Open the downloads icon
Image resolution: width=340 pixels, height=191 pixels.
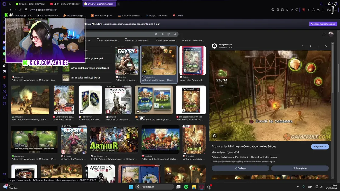click(323, 10)
